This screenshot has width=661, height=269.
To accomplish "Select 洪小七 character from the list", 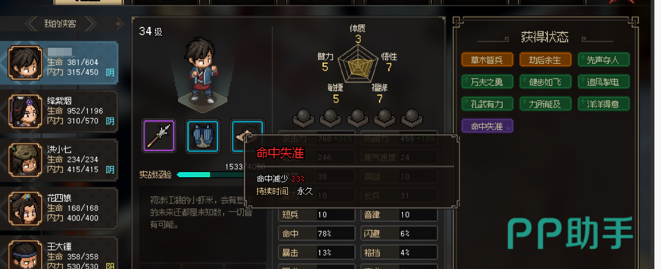I will 59,160.
